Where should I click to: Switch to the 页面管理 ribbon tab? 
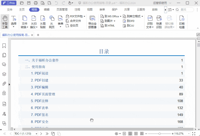pyautogui.click(x=62, y=10)
